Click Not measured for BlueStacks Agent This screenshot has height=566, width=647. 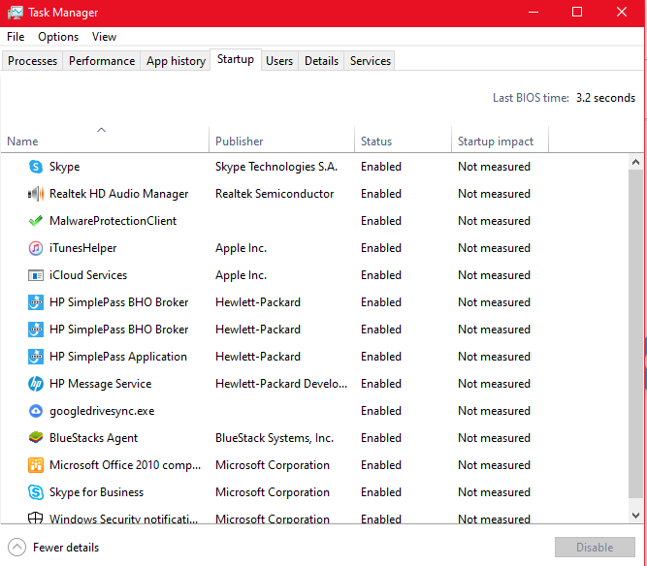[495, 438]
